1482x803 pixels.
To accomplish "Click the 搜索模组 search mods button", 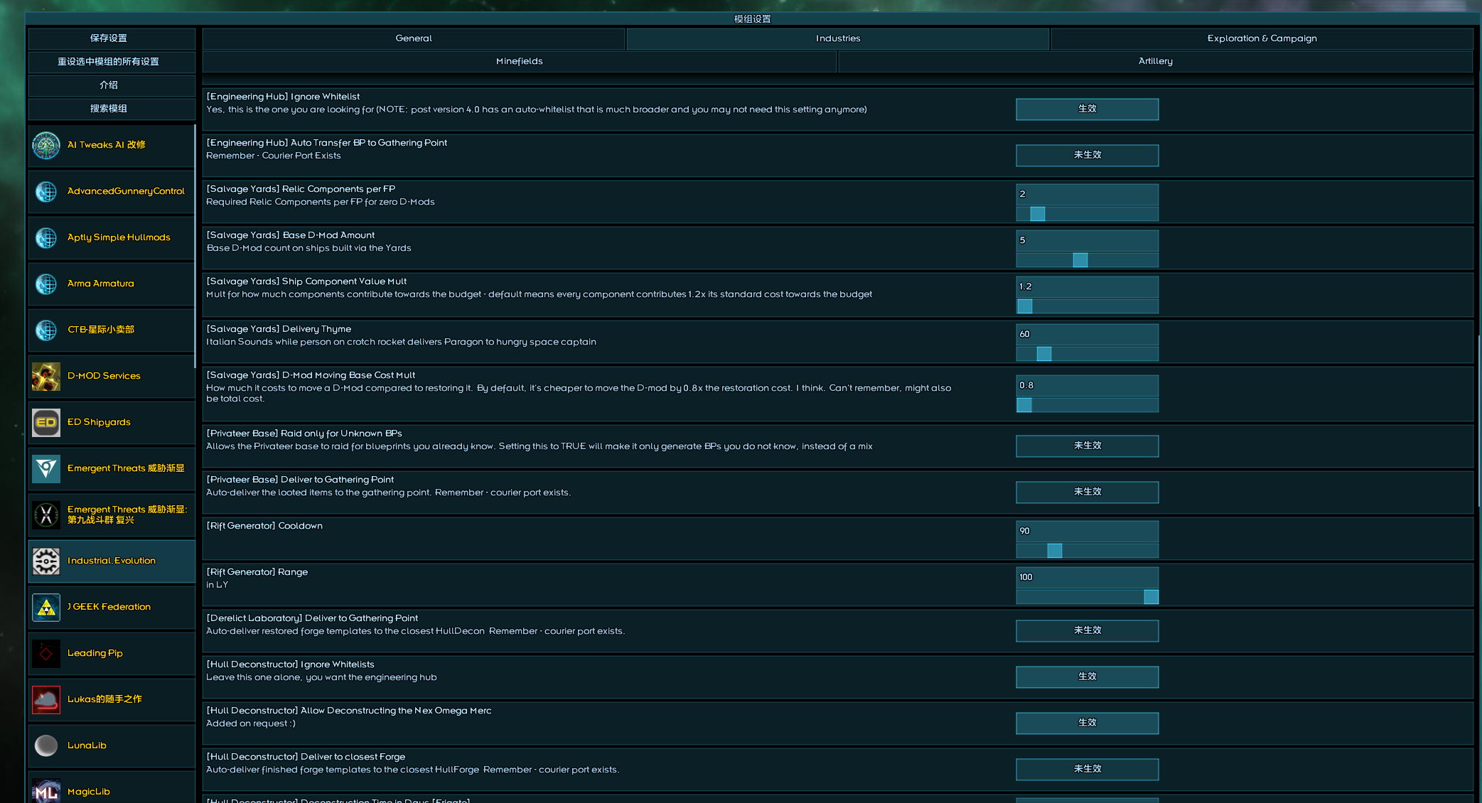I will click(109, 109).
